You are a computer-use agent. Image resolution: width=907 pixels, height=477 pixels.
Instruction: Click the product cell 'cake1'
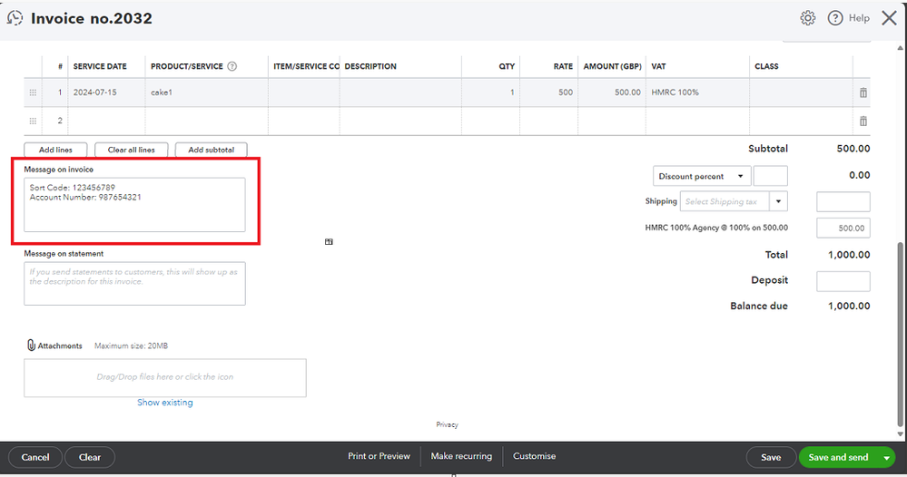point(206,92)
